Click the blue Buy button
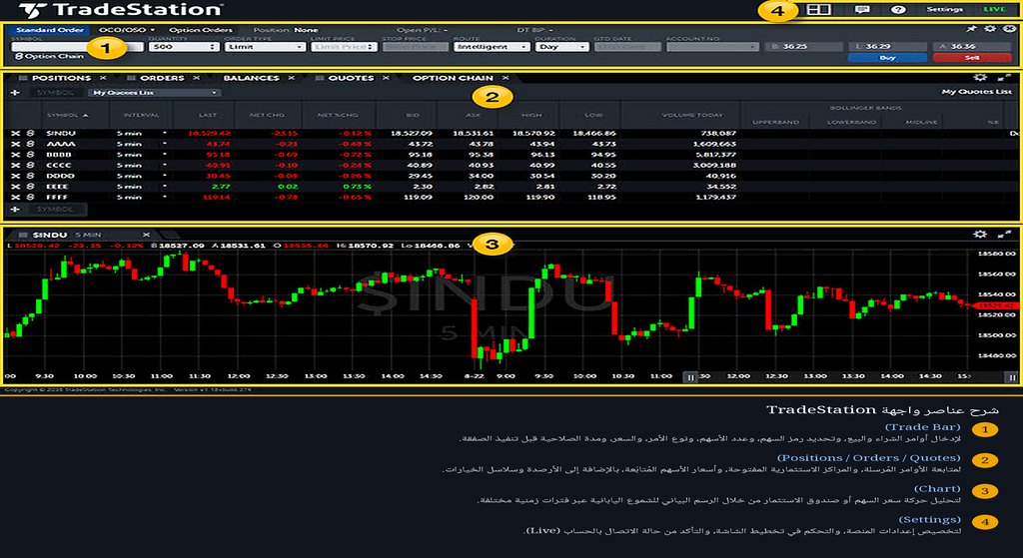Viewport: 1023px width, 558px height. [x=887, y=57]
